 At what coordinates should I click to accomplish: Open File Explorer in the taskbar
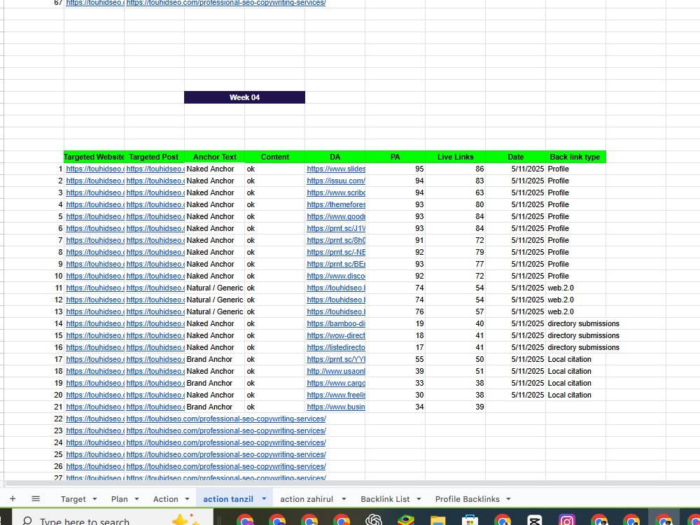(438, 520)
